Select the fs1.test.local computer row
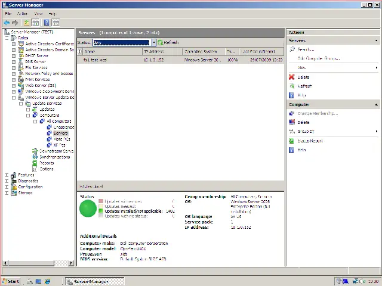The image size is (382, 286). point(180,60)
